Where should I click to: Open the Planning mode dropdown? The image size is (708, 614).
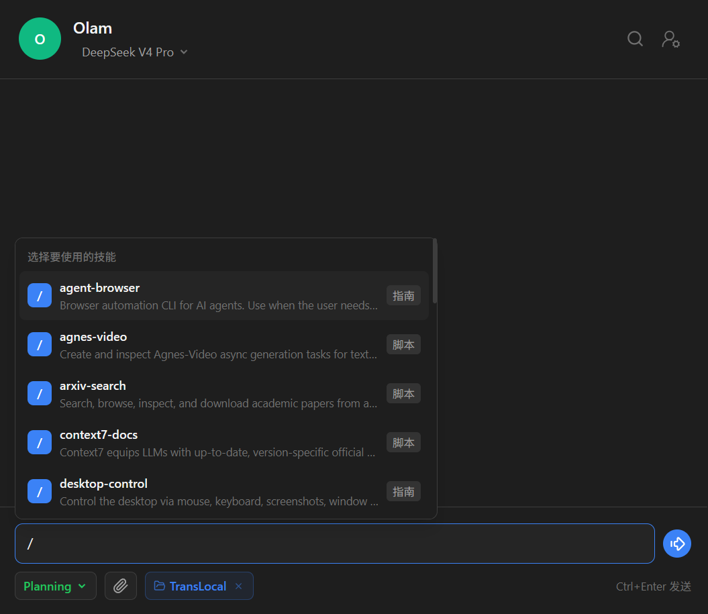[x=56, y=586]
